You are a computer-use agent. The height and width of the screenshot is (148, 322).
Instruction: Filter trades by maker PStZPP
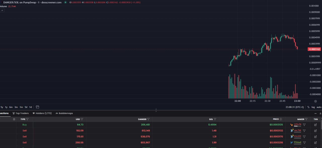tap(304, 137)
